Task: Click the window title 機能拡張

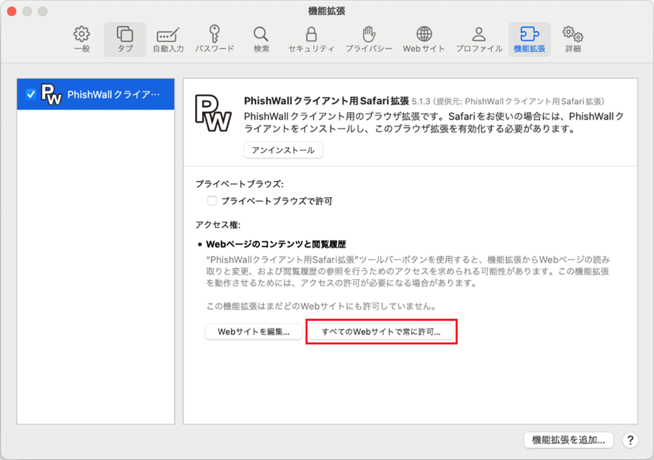Action: 327,12
